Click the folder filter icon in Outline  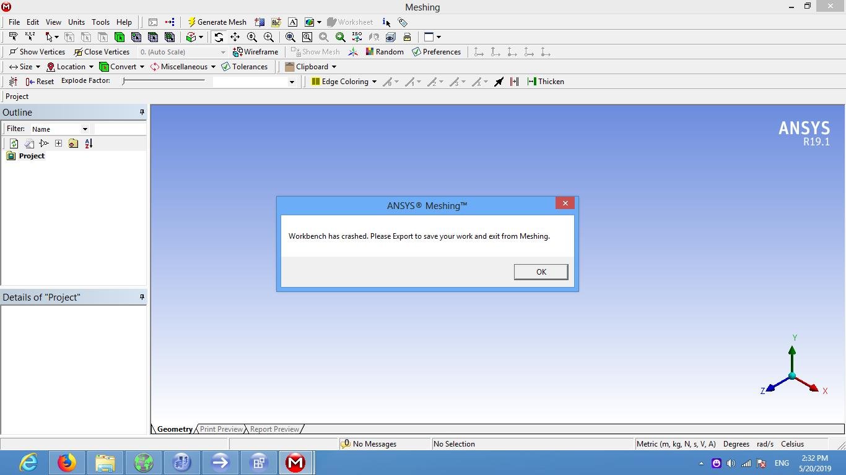(73, 143)
